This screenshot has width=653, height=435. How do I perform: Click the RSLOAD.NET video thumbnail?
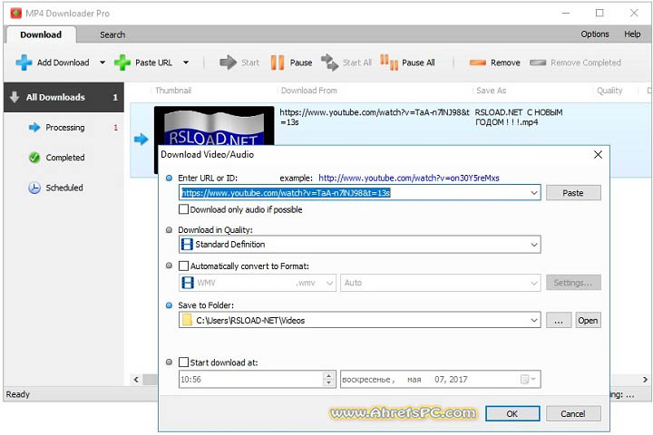point(214,126)
